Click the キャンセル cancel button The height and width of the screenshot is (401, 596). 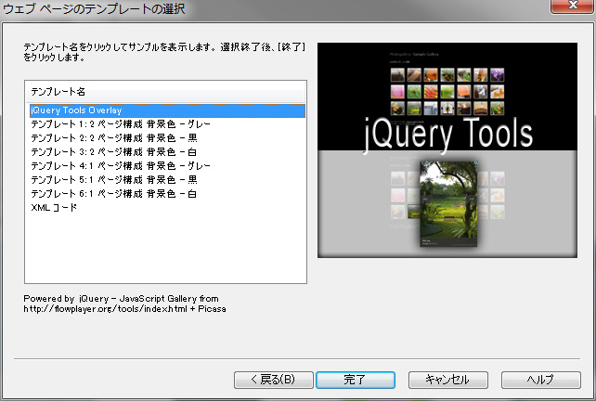pyautogui.click(x=448, y=380)
